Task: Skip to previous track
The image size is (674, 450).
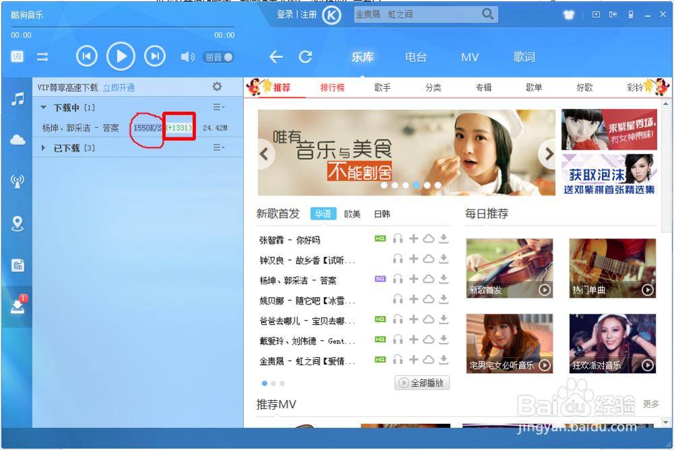Action: pos(86,57)
